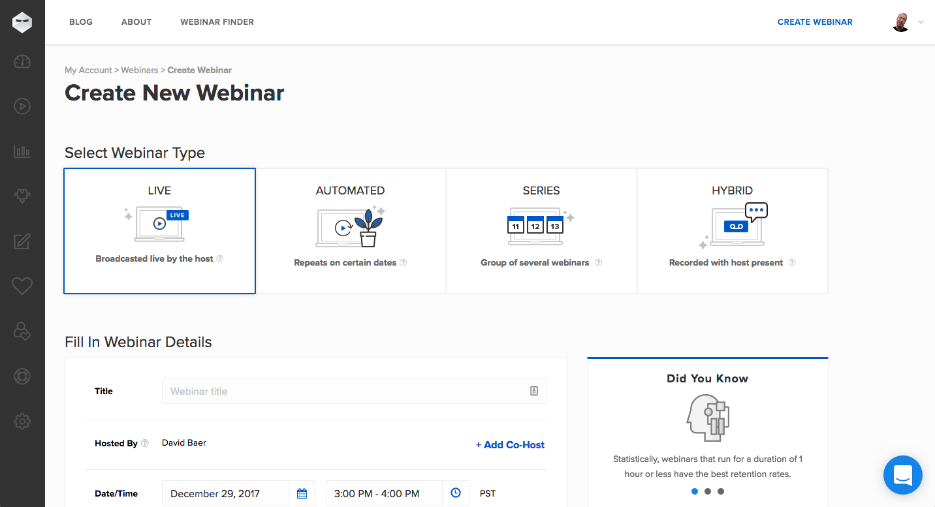Open the settings gear sidebar icon
This screenshot has height=507, width=935.
tap(22, 422)
